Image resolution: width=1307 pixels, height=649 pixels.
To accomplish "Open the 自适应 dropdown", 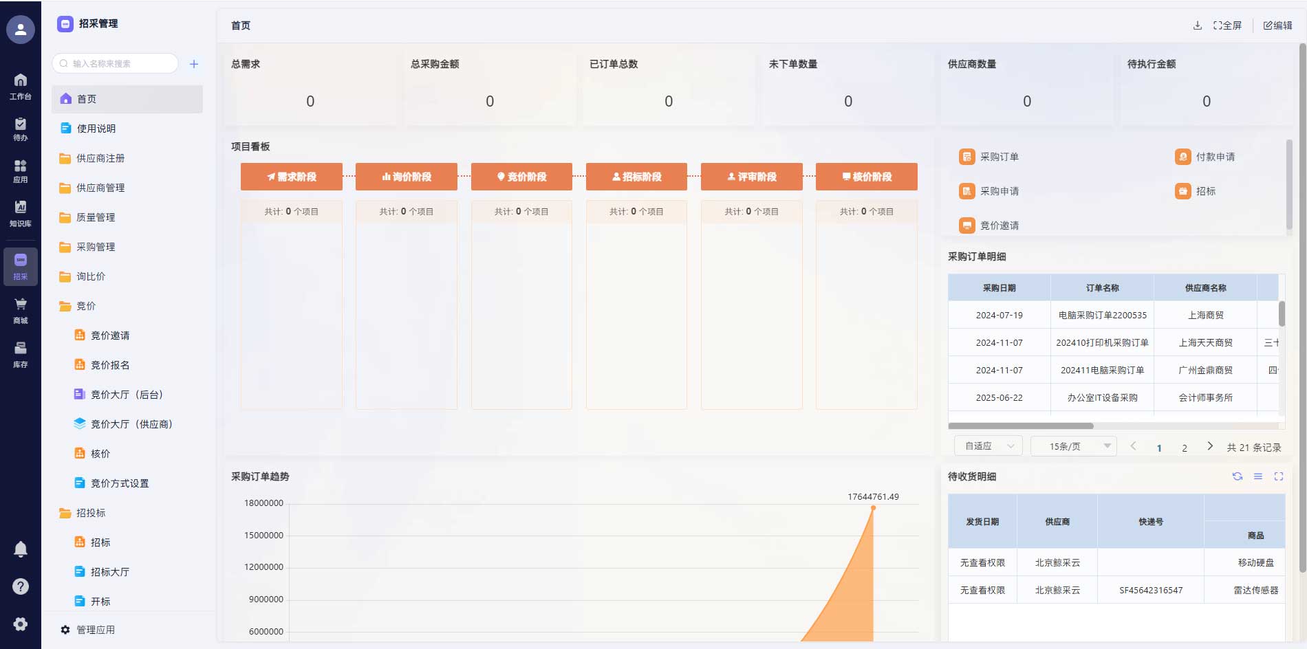I will [988, 446].
